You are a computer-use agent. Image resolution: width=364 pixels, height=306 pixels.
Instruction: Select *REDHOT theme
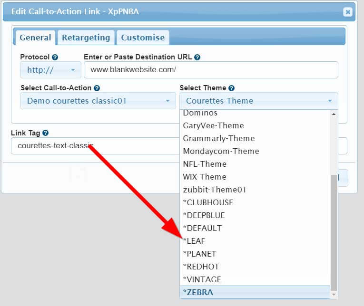coord(255,267)
